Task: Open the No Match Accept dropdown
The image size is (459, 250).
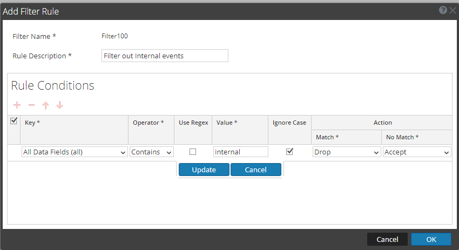Action: (416, 152)
